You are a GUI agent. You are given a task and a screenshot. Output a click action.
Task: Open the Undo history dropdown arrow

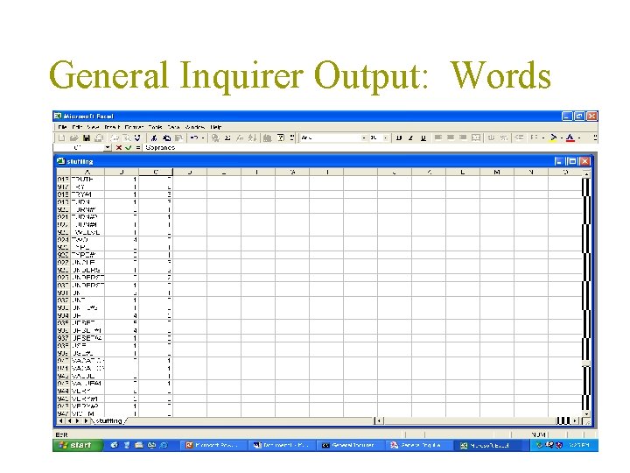[203, 138]
